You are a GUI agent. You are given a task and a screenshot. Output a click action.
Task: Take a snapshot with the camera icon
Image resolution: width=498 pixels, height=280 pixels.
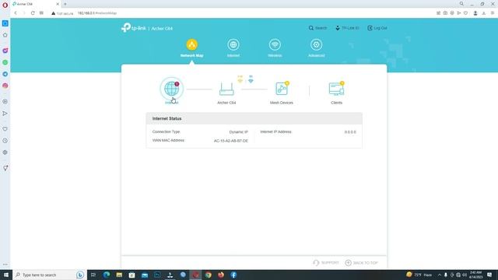tap(445, 13)
